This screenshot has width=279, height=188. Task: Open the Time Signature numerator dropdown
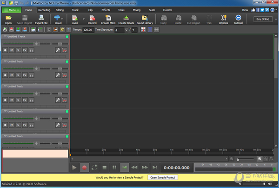[126, 30]
